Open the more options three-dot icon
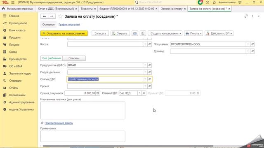 (x=252, y=16)
